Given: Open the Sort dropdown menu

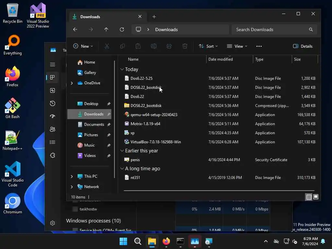Looking at the screenshot, I should [x=208, y=46].
